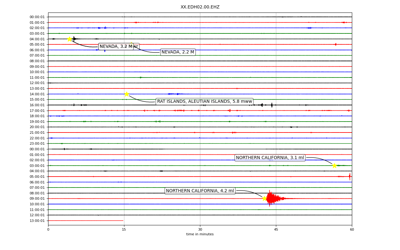The width and height of the screenshot is (400, 250).
Task: Click the NORTHERN CALIFORNIA, 3.1 ml label
Action: point(270,158)
